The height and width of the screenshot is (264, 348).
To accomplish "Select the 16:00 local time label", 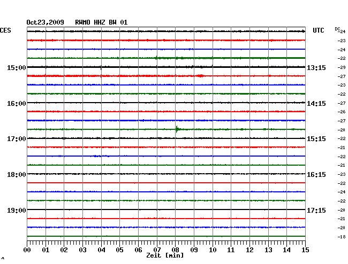I will (17, 104).
